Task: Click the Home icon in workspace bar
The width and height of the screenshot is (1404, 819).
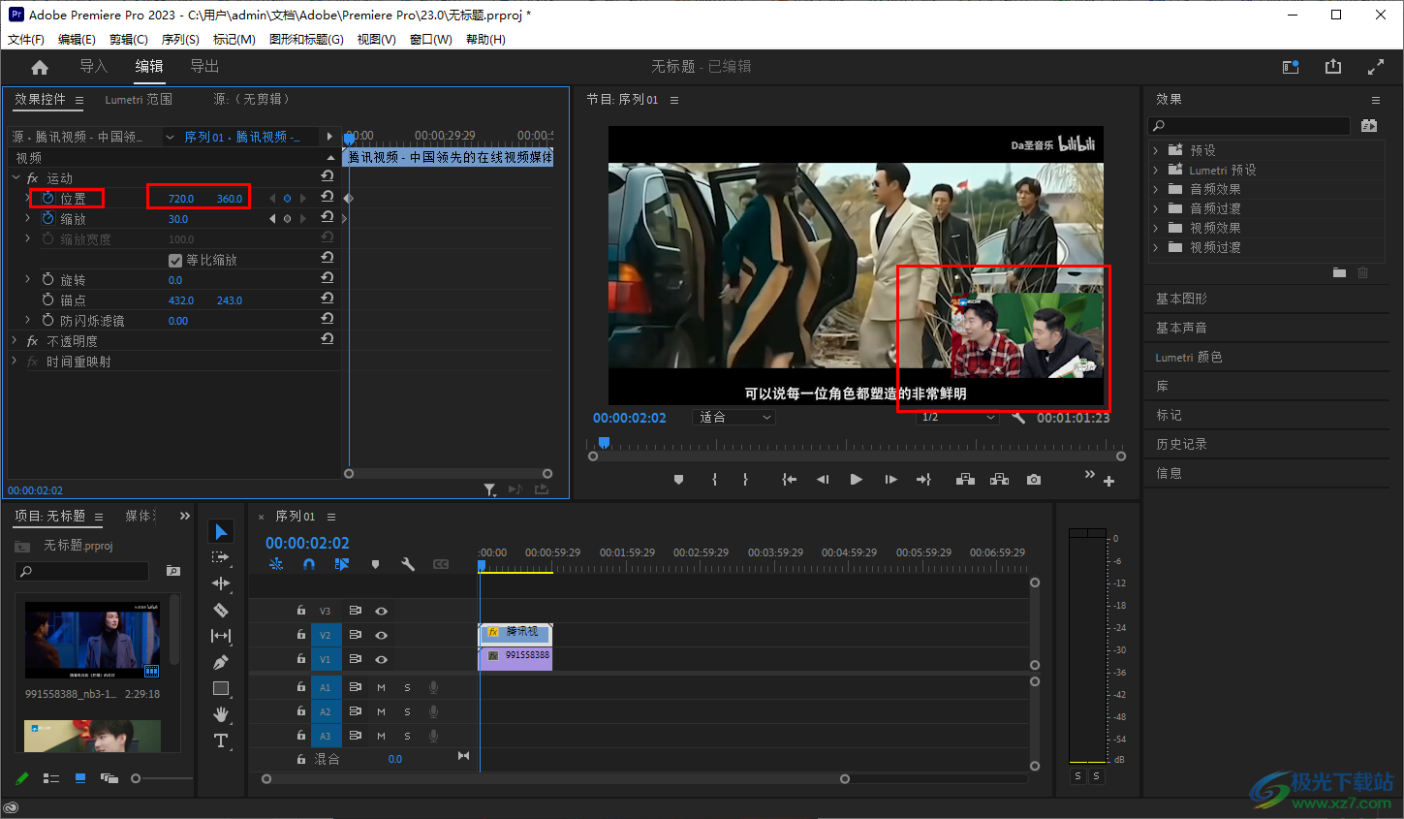Action: point(40,67)
